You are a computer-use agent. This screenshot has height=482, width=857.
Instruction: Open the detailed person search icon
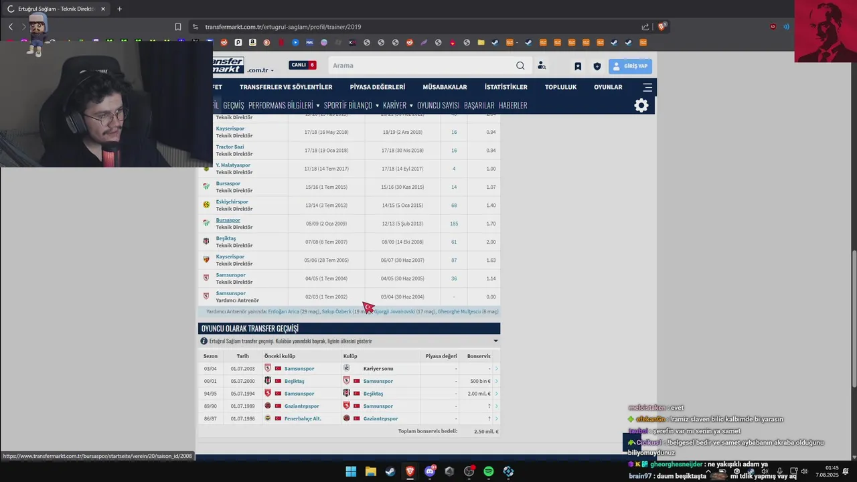(542, 66)
